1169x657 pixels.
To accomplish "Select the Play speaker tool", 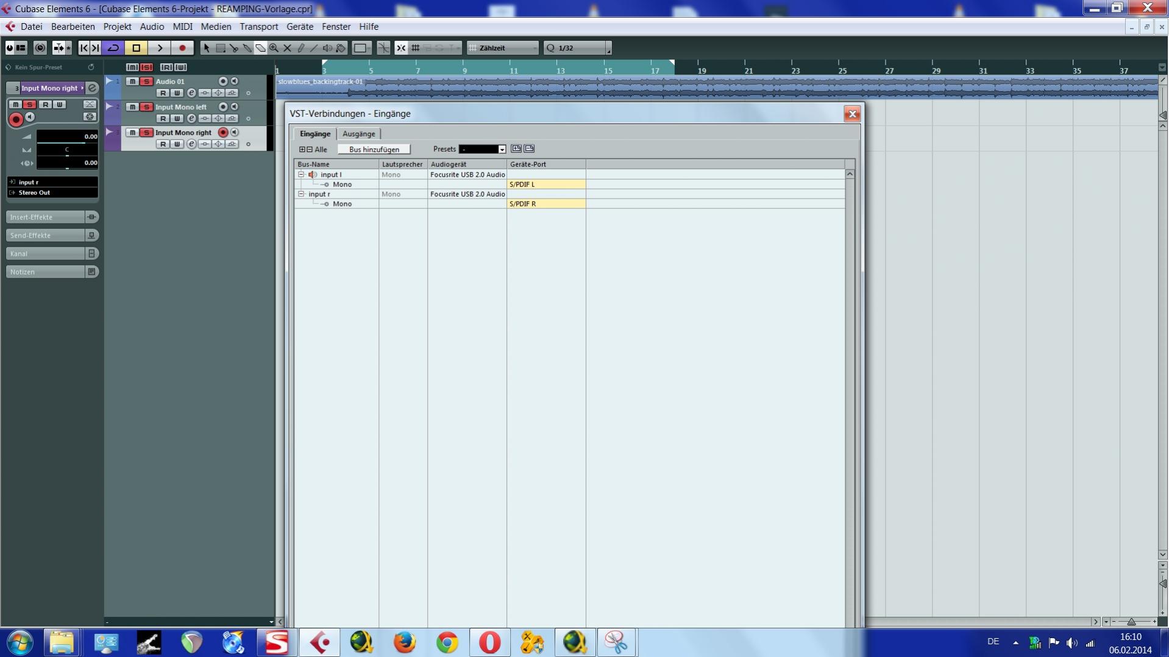I will [x=327, y=48].
